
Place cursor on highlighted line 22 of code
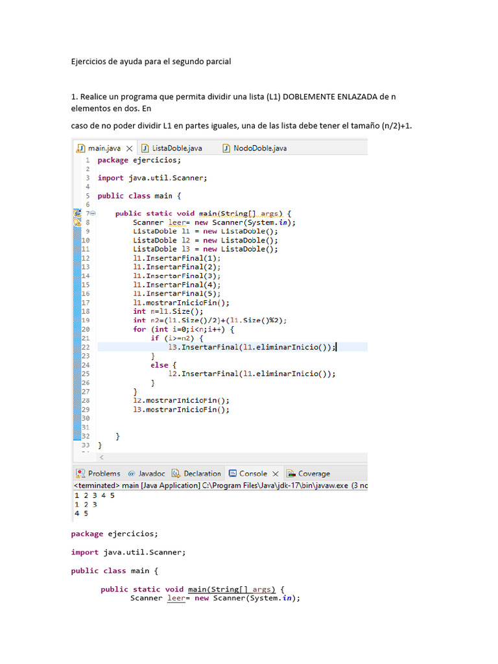259,347
